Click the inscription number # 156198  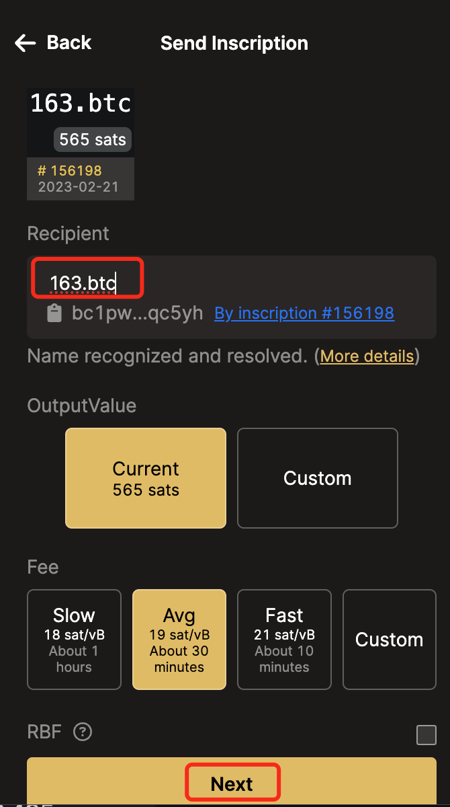coord(70,171)
